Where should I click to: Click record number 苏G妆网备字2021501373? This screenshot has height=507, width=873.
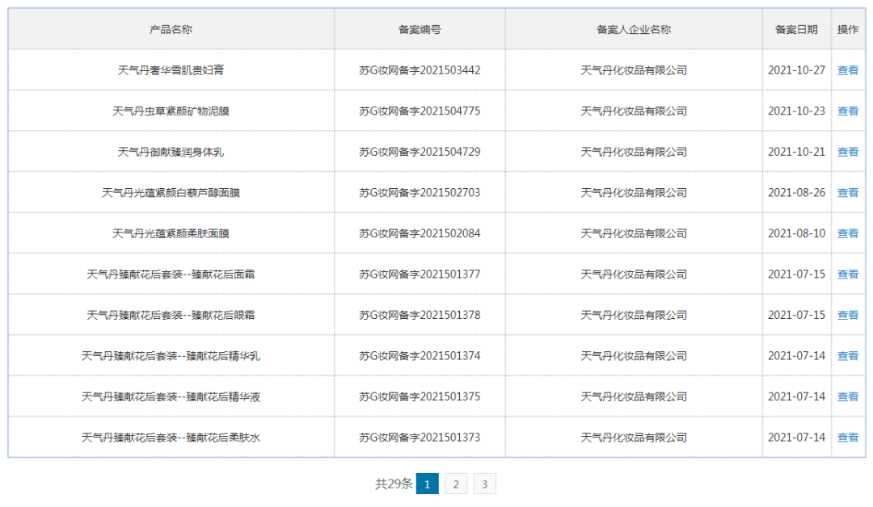420,438
